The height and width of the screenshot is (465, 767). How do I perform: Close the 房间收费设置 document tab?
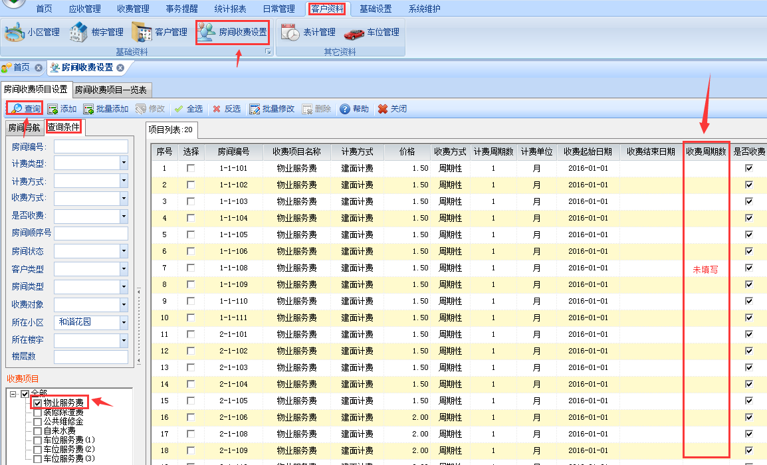(x=120, y=68)
